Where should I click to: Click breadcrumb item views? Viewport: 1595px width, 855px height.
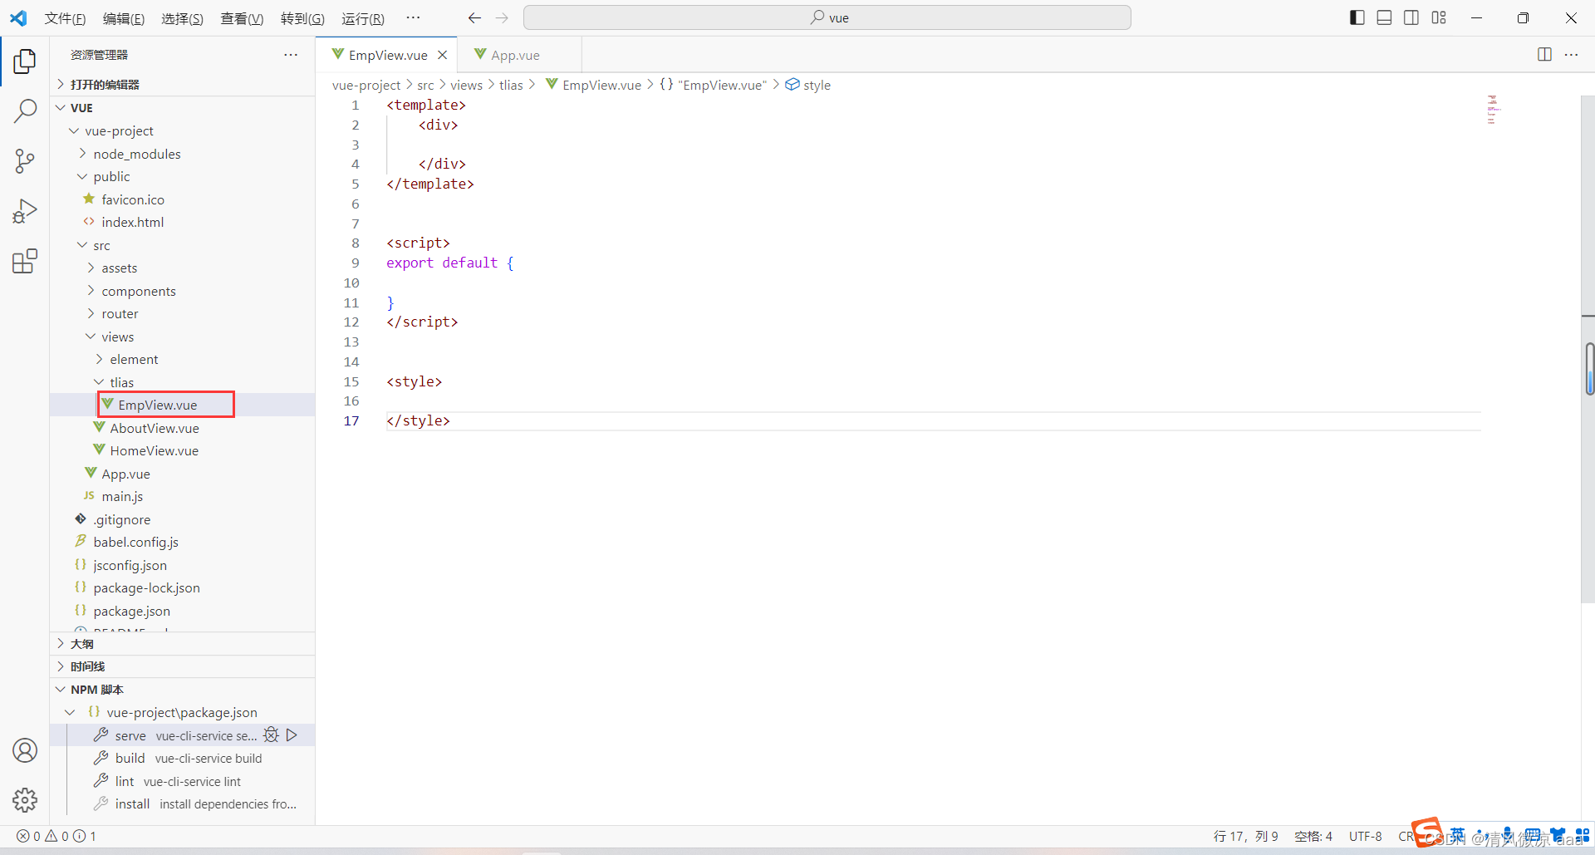point(466,85)
